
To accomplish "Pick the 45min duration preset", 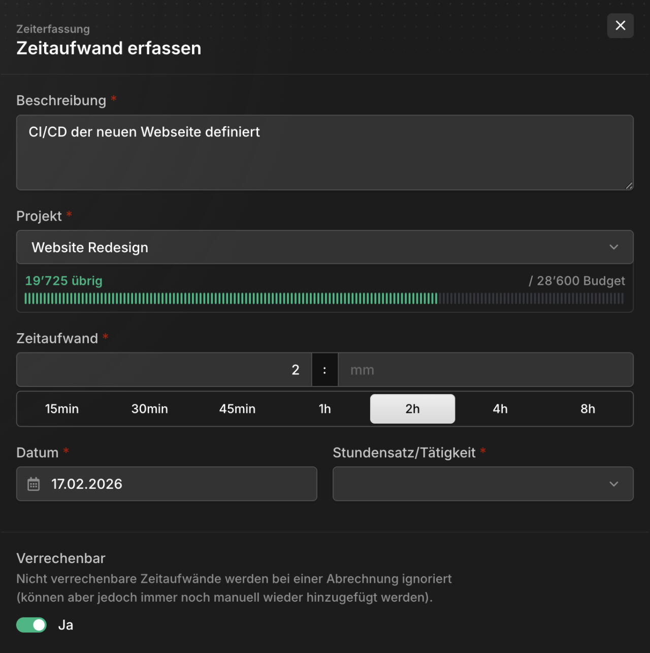I will point(237,409).
